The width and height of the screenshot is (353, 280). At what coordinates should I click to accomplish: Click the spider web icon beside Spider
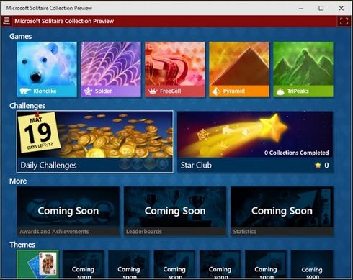(x=88, y=91)
